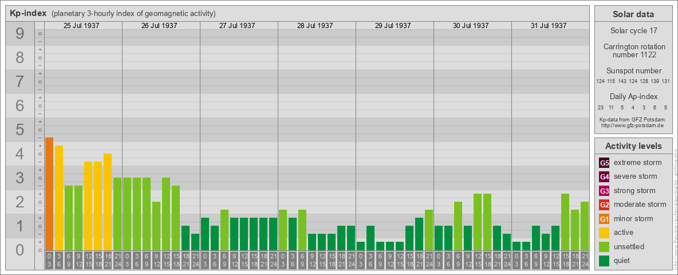The width and height of the screenshot is (678, 275).
Task: Click the 27 Jul 6-9h light green bar
Action: pos(224,230)
